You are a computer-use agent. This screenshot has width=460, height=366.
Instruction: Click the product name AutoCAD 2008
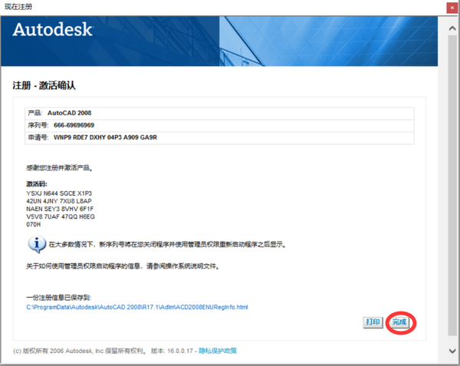coord(70,113)
